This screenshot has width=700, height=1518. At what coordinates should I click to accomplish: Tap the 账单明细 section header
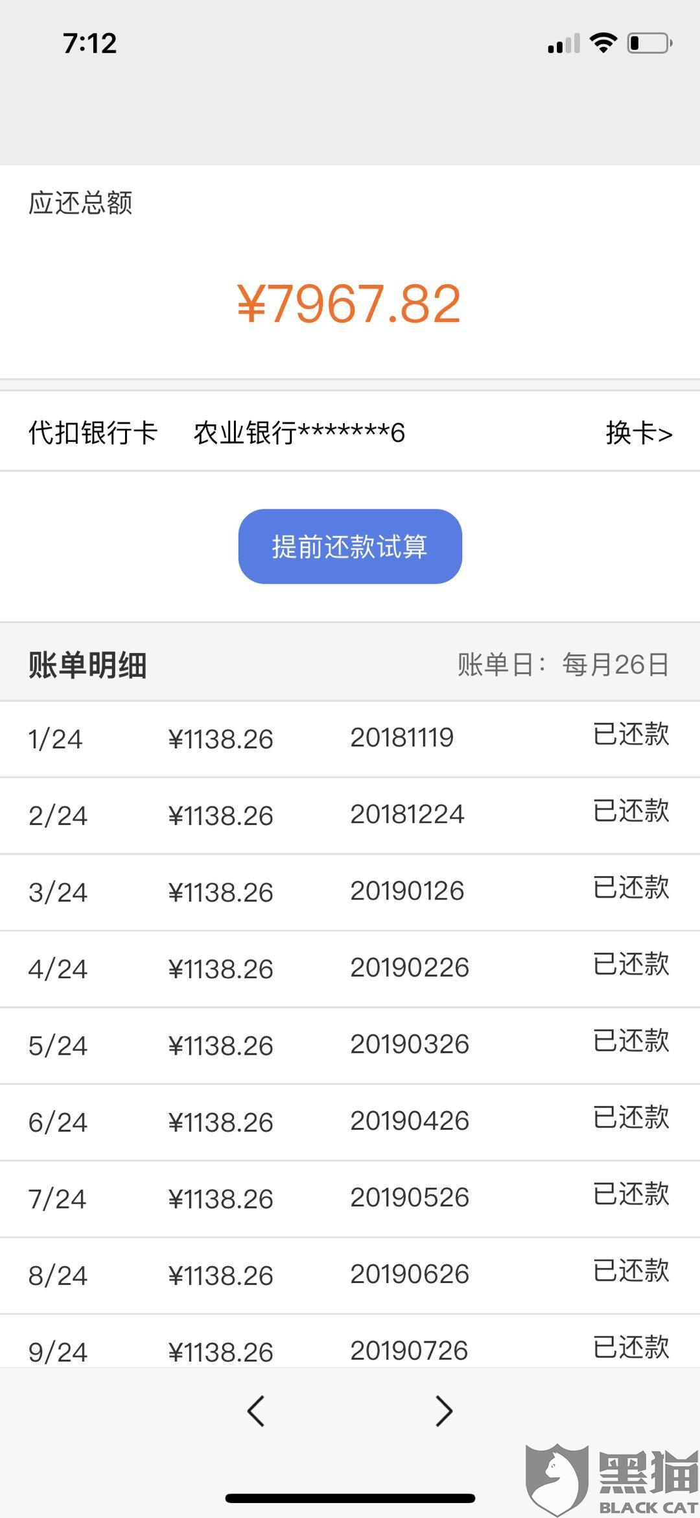[x=87, y=665]
